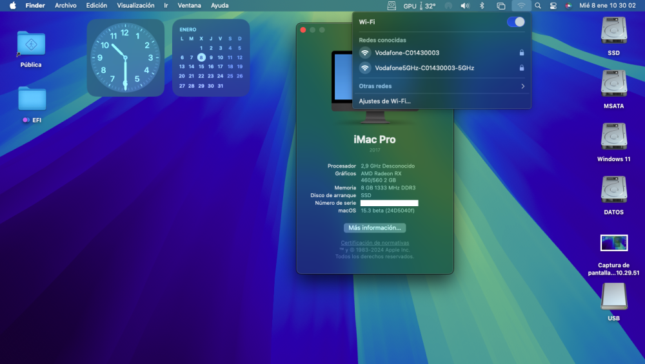This screenshot has height=364, width=645.
Task: Close the Wi-Fi menu bar icon
Action: click(x=521, y=6)
